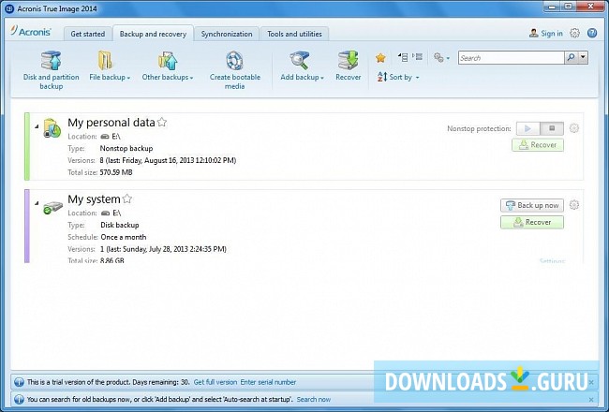Switch to Synchronization tab
The width and height of the screenshot is (609, 412).
pyautogui.click(x=227, y=34)
